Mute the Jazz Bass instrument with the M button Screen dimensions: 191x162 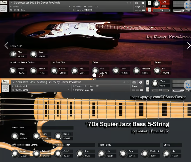[x=148, y=89]
